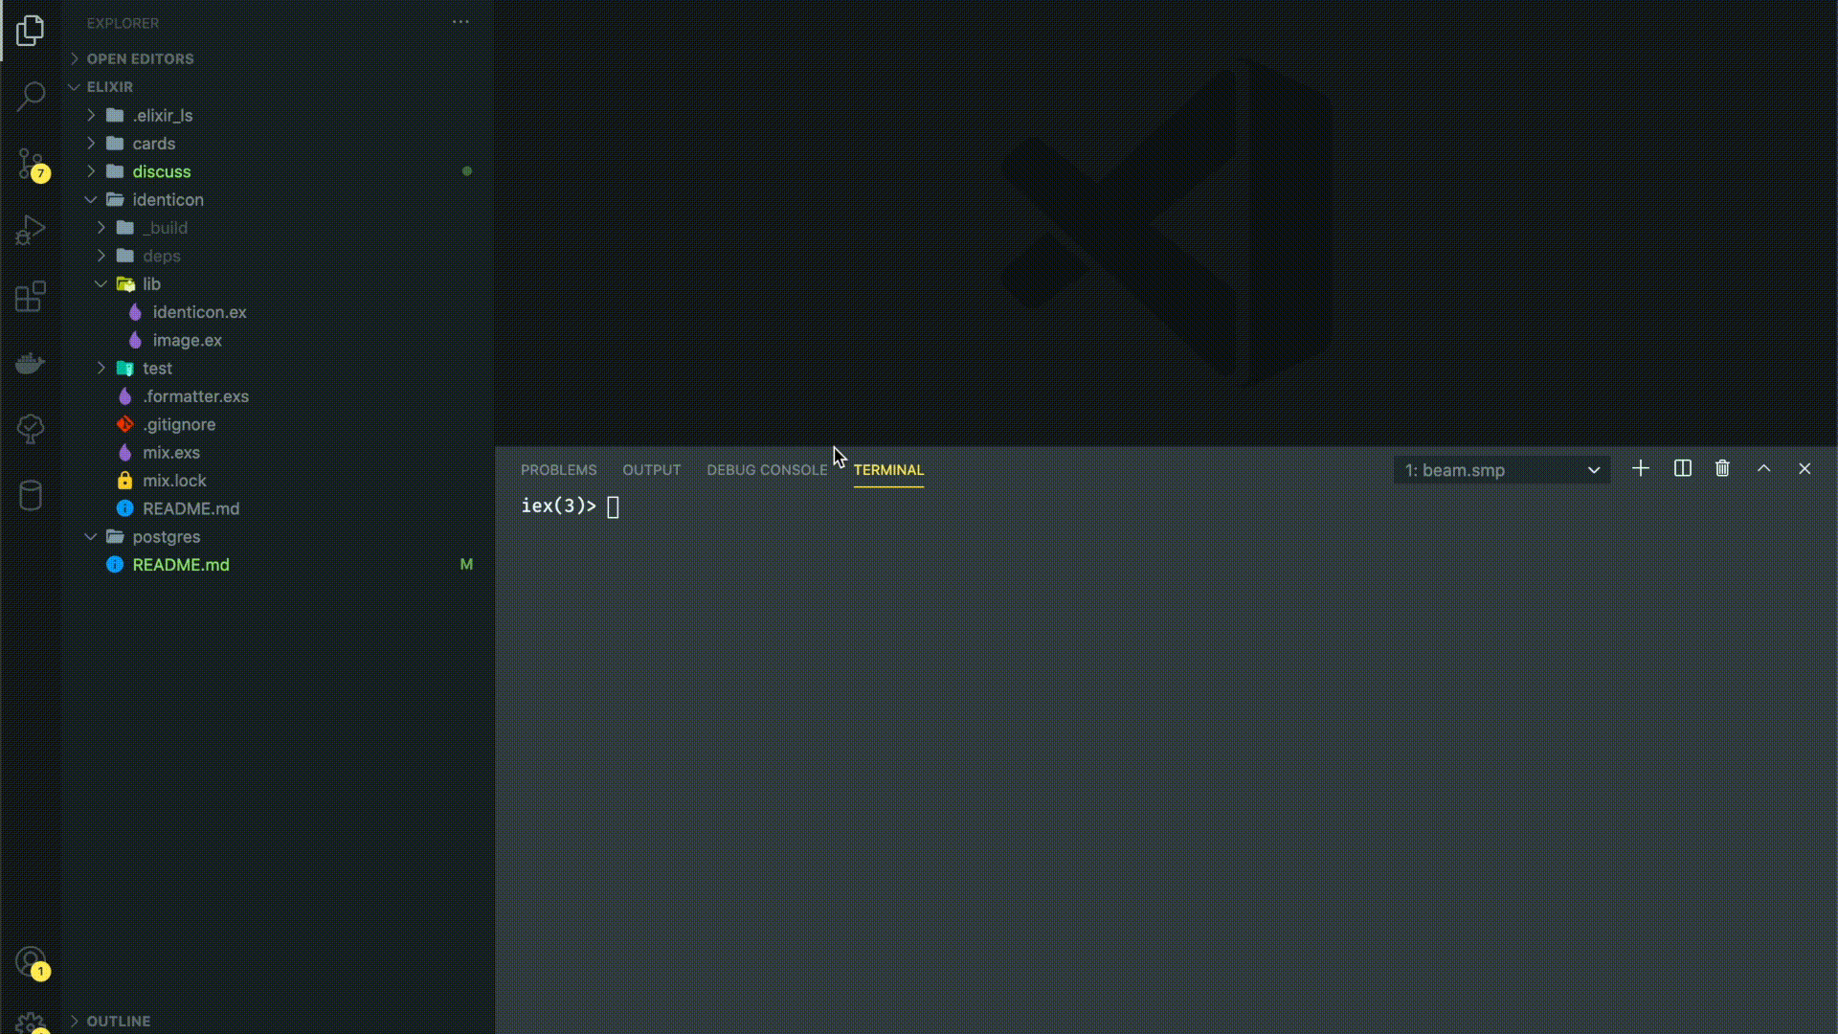Expand the OPEN EDITORS section
1838x1034 pixels.
click(140, 59)
